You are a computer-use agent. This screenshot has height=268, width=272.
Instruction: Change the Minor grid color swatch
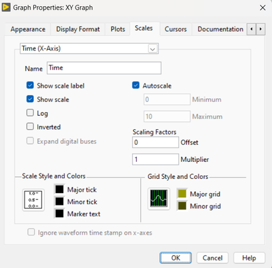point(182,206)
